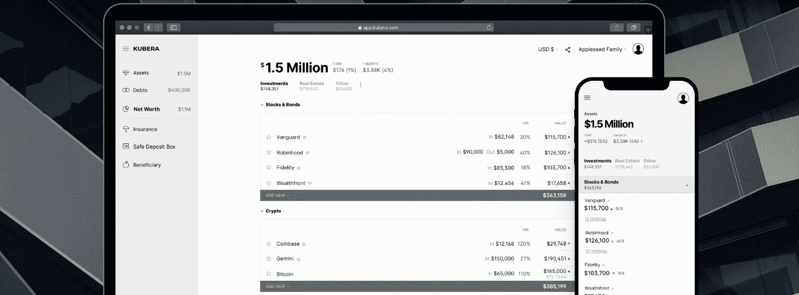Click the app.kubera.com address bar
799x295 pixels.
pos(385,27)
